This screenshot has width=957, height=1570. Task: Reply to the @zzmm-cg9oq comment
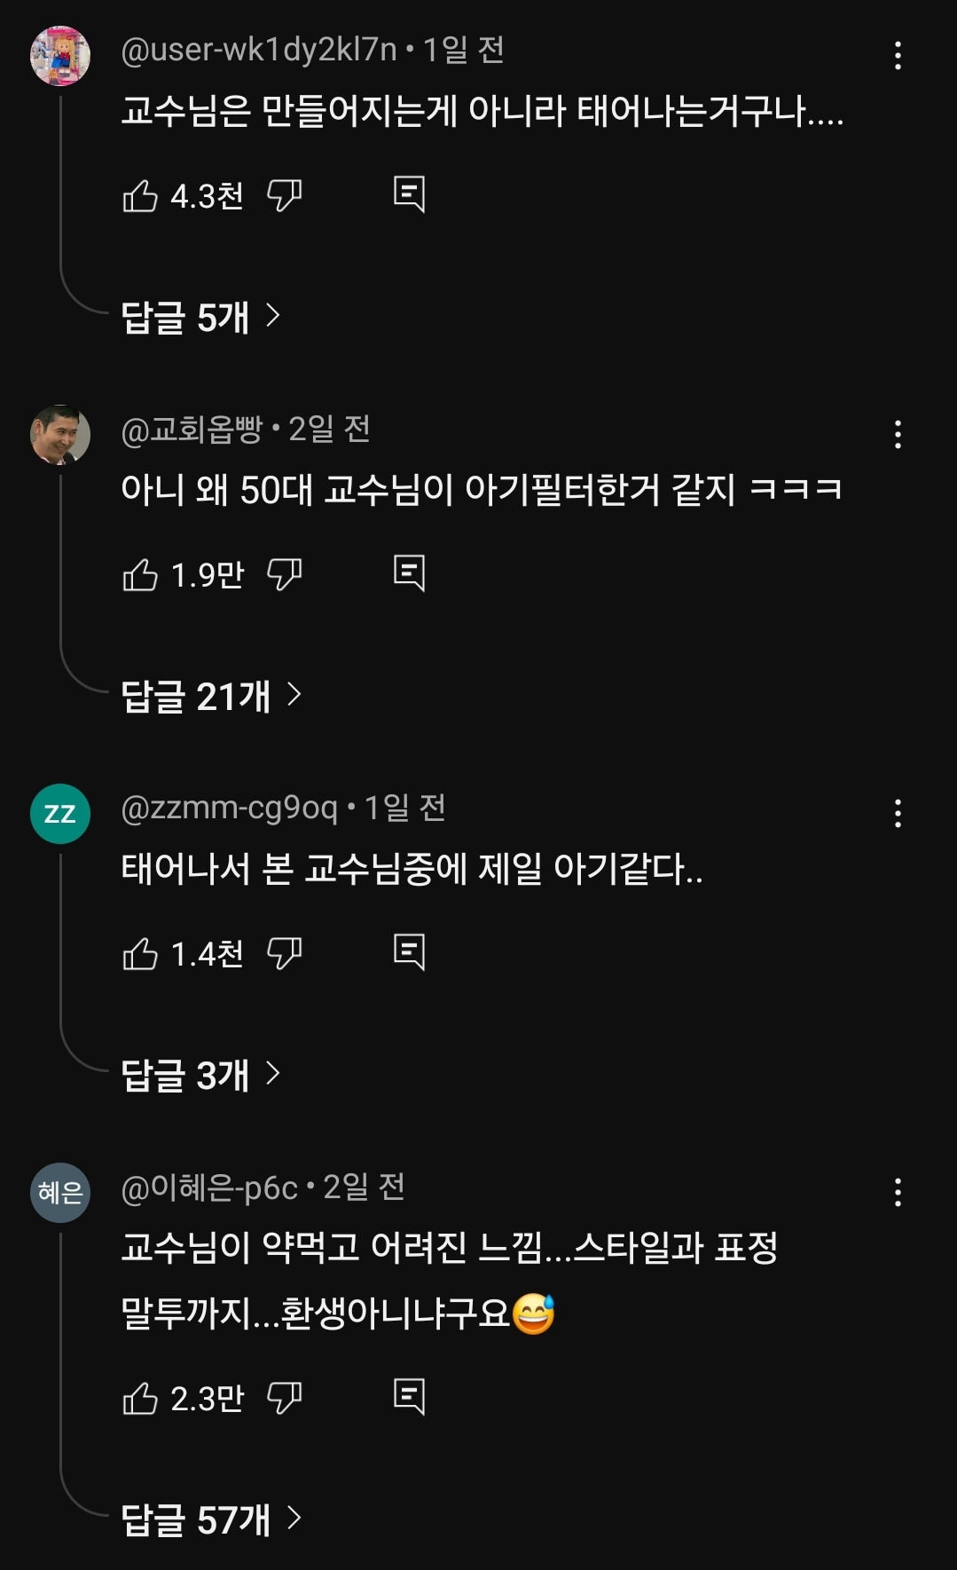coord(409,952)
